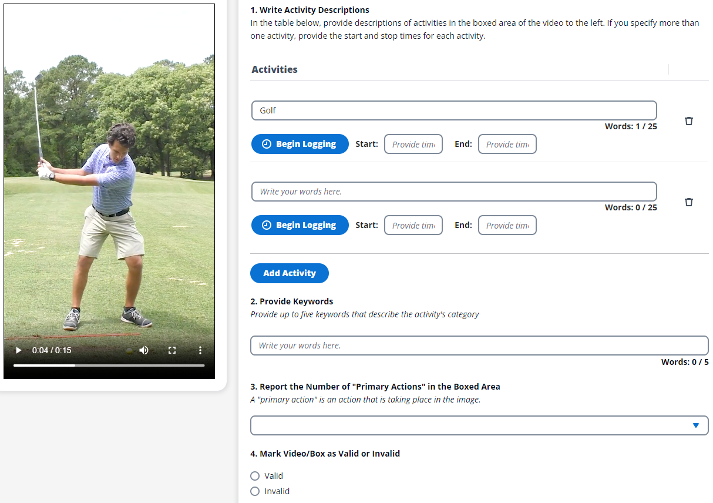Click the End time field for Golf
The image size is (713, 503).
[507, 144]
